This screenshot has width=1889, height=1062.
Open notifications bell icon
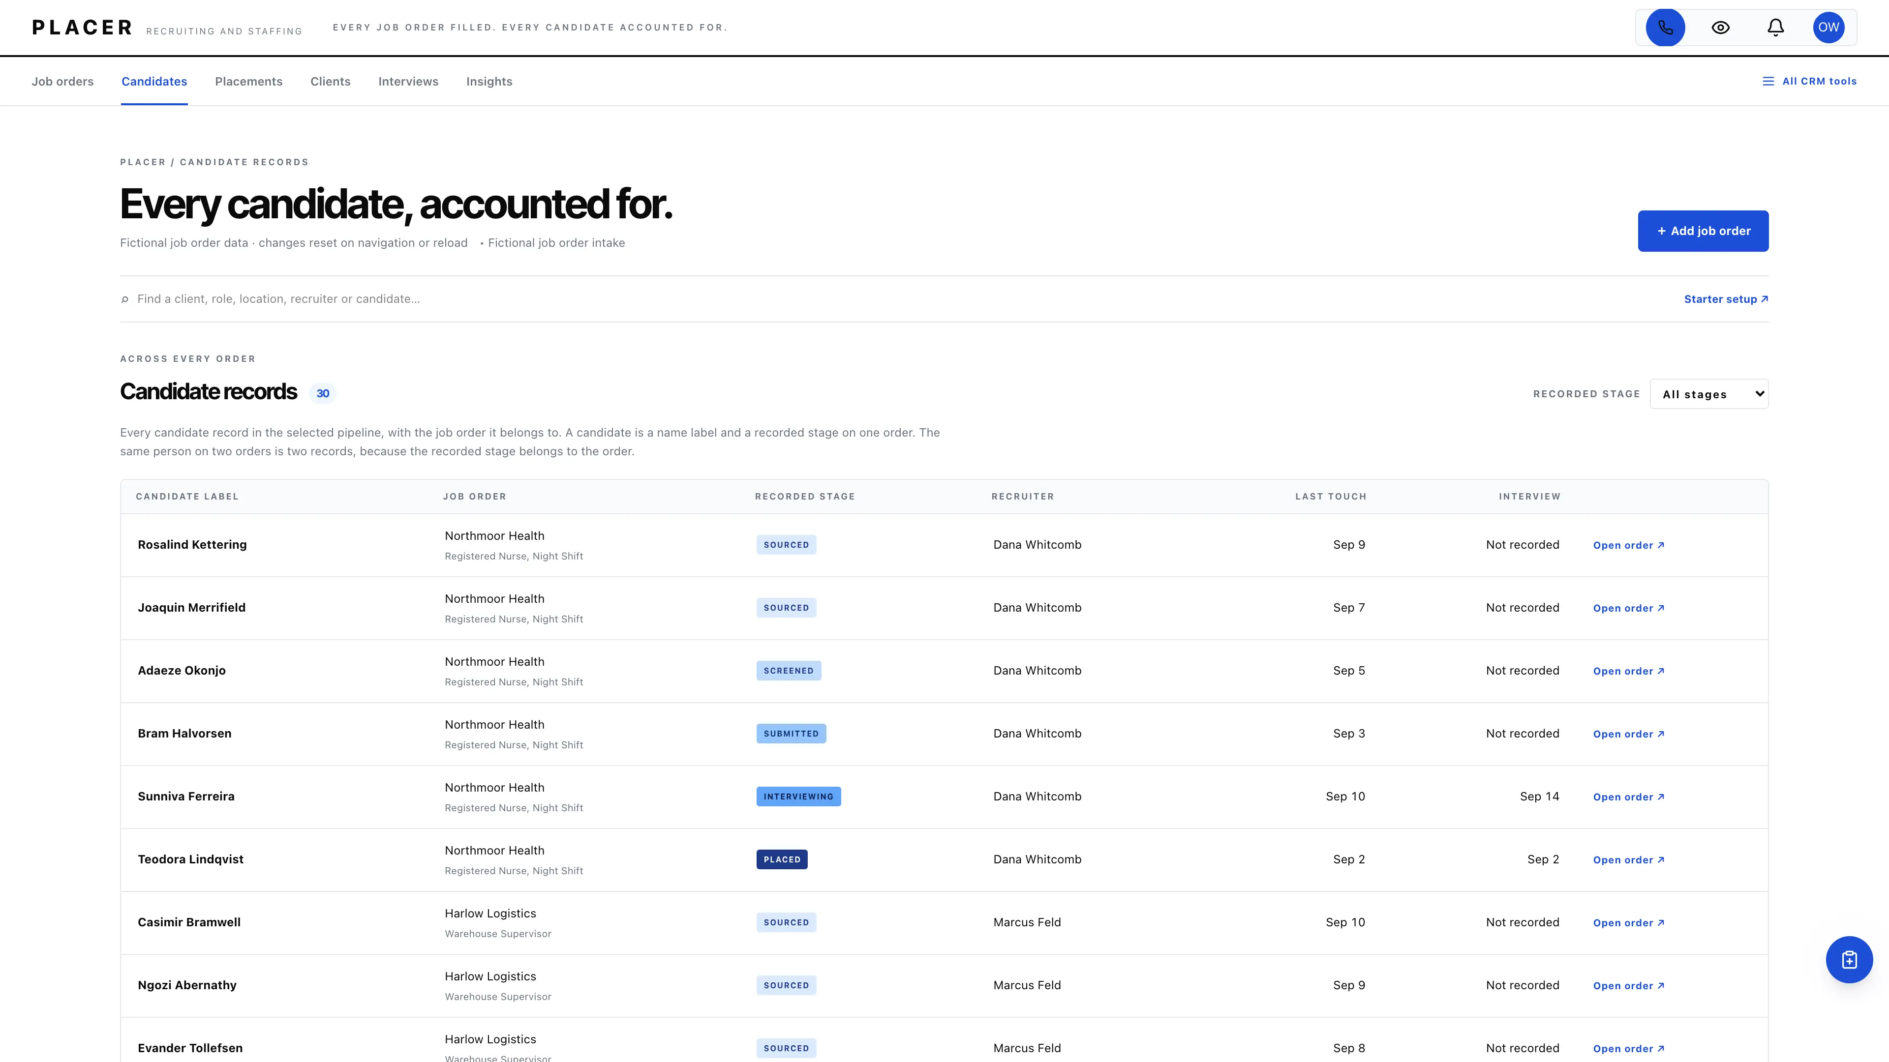(1775, 28)
